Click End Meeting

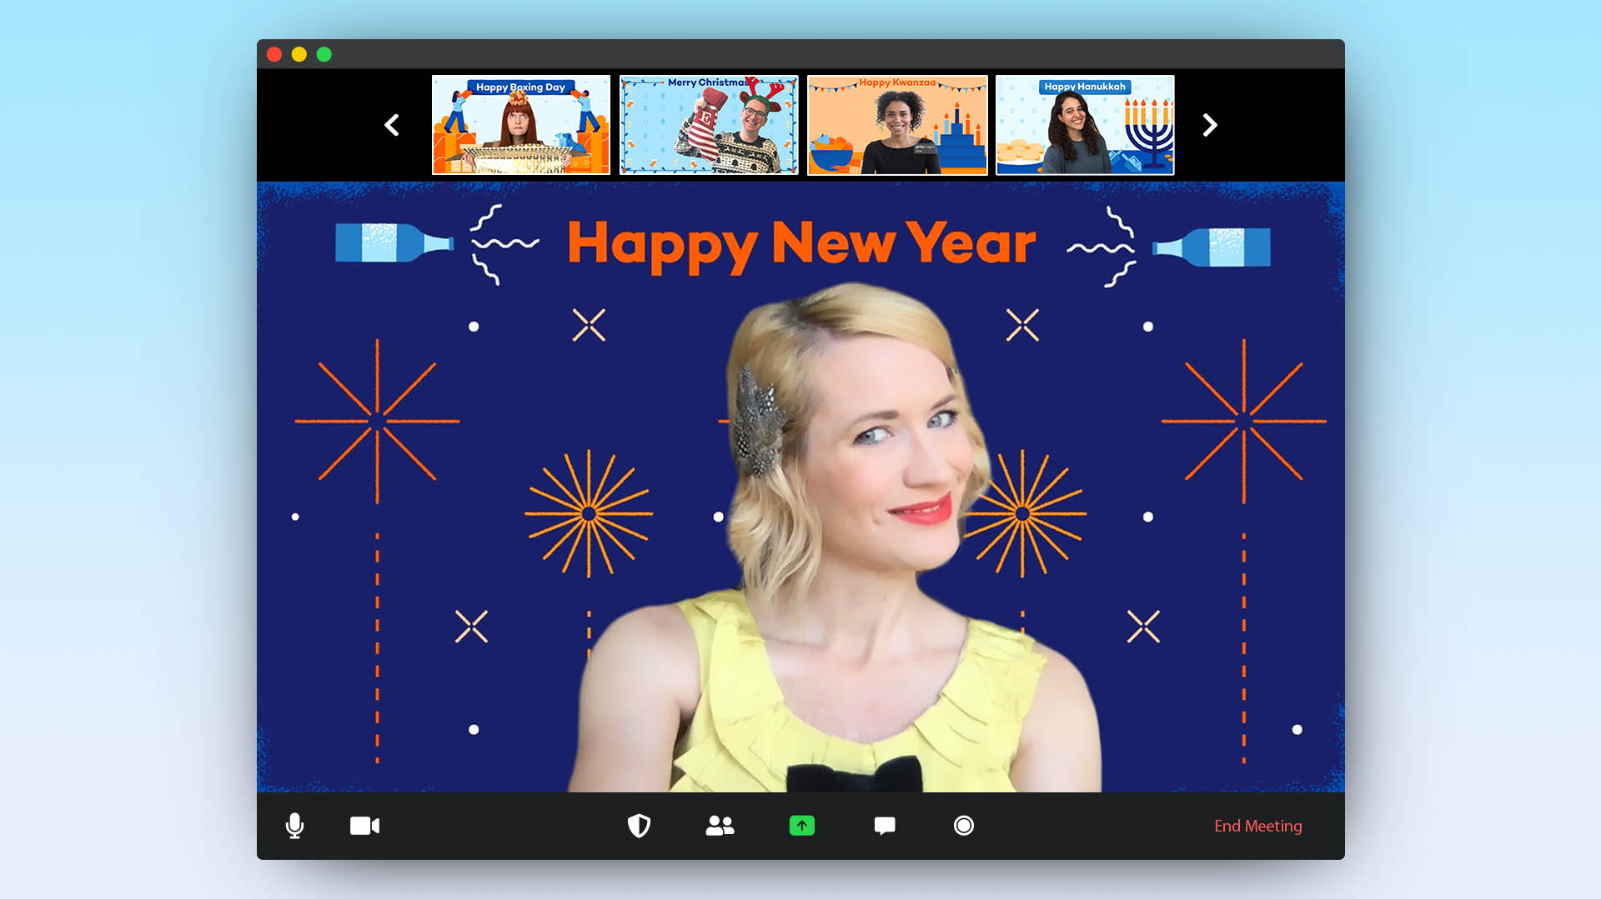click(1257, 826)
